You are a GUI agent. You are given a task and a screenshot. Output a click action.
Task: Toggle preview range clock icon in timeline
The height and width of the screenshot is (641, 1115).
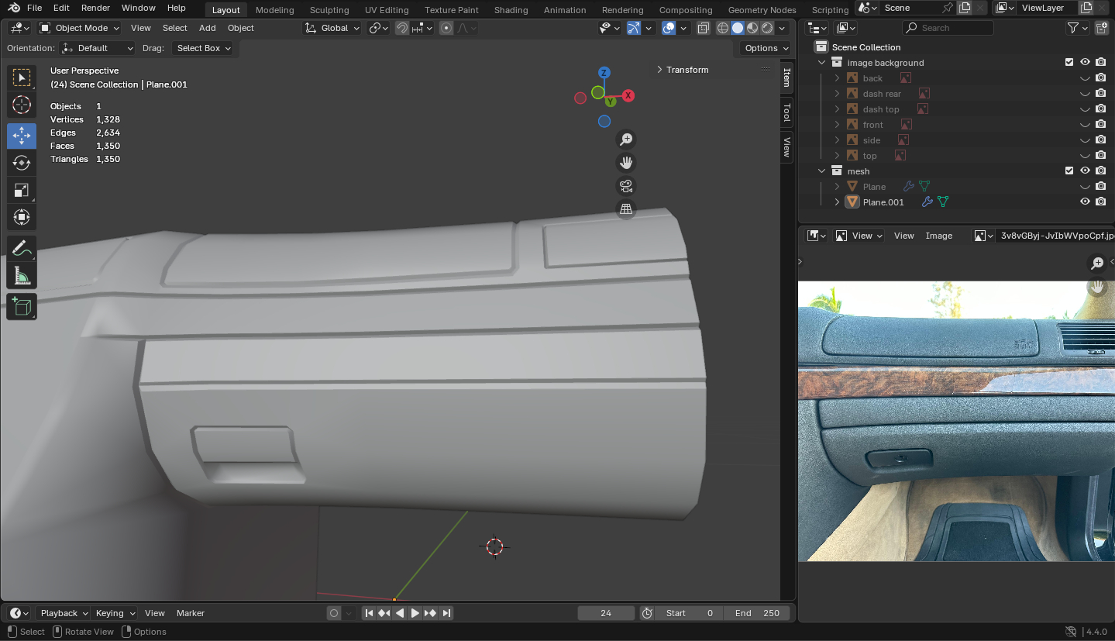pos(648,613)
